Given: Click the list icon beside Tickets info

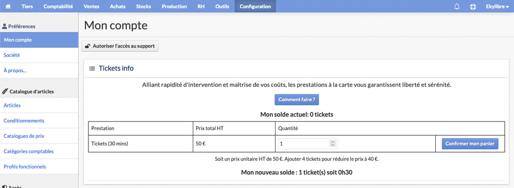Looking at the screenshot, I should point(92,69).
